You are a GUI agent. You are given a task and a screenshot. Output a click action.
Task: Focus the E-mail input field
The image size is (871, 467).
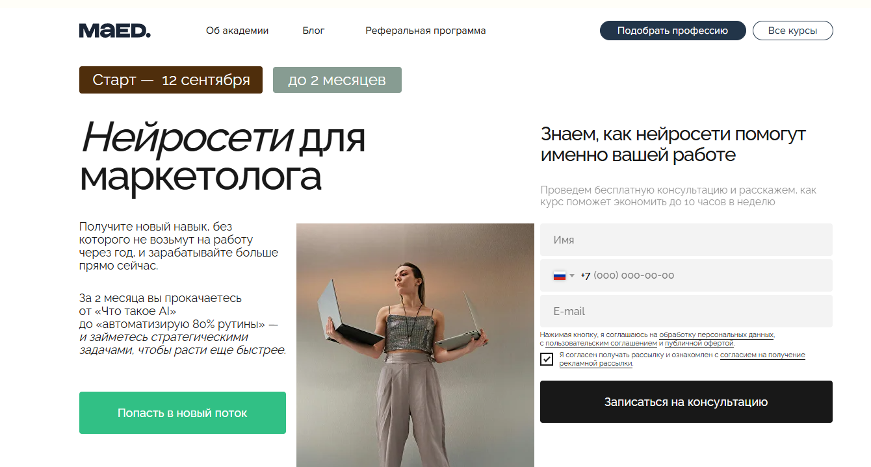pyautogui.click(x=686, y=311)
